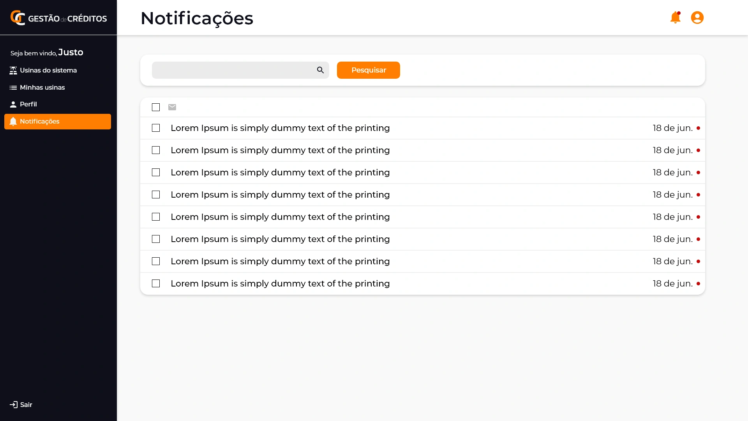Open the Perfil menu item
The width and height of the screenshot is (748, 421).
(28, 104)
